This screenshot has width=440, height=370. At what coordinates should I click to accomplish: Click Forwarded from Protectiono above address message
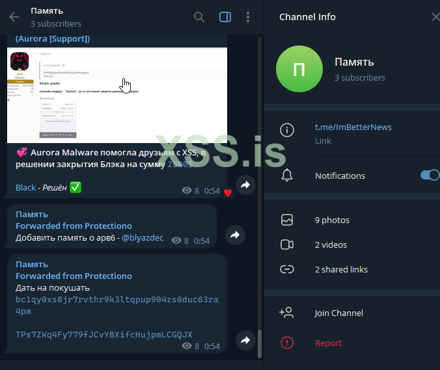(x=74, y=276)
